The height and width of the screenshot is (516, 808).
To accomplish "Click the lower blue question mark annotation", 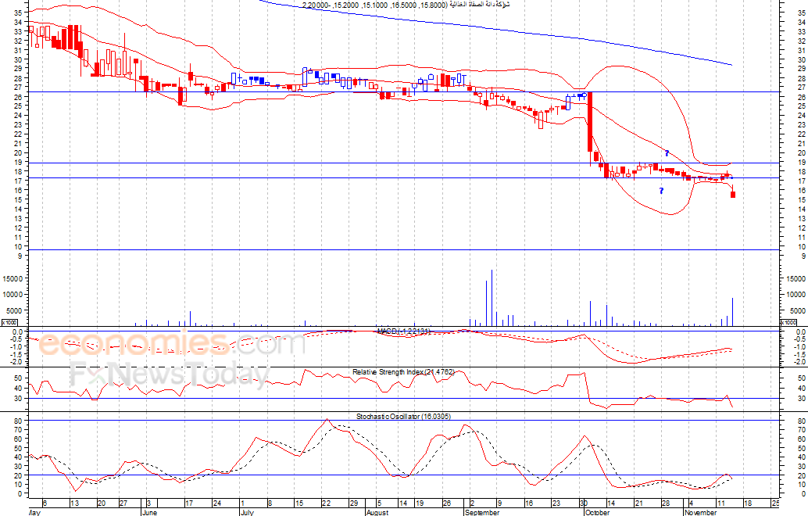I will 661,191.
